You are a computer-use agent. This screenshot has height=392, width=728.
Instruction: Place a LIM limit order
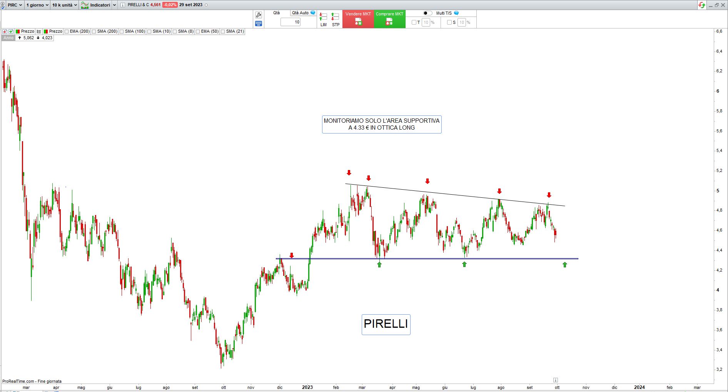323,20
